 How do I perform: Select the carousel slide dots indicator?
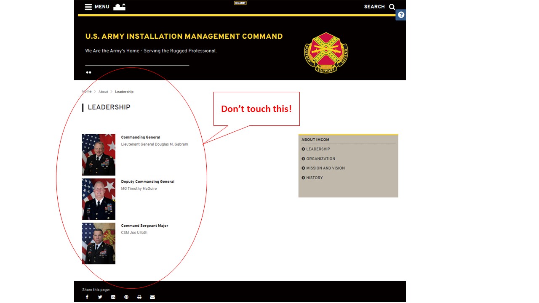click(88, 72)
